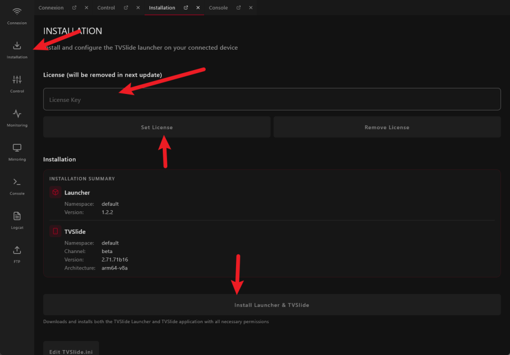The image size is (510, 355).
Task: Open Edit TVSlide.ini button
Action: pyautogui.click(x=71, y=349)
